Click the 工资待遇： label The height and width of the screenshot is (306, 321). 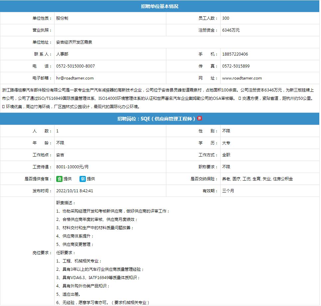[x=42, y=167]
